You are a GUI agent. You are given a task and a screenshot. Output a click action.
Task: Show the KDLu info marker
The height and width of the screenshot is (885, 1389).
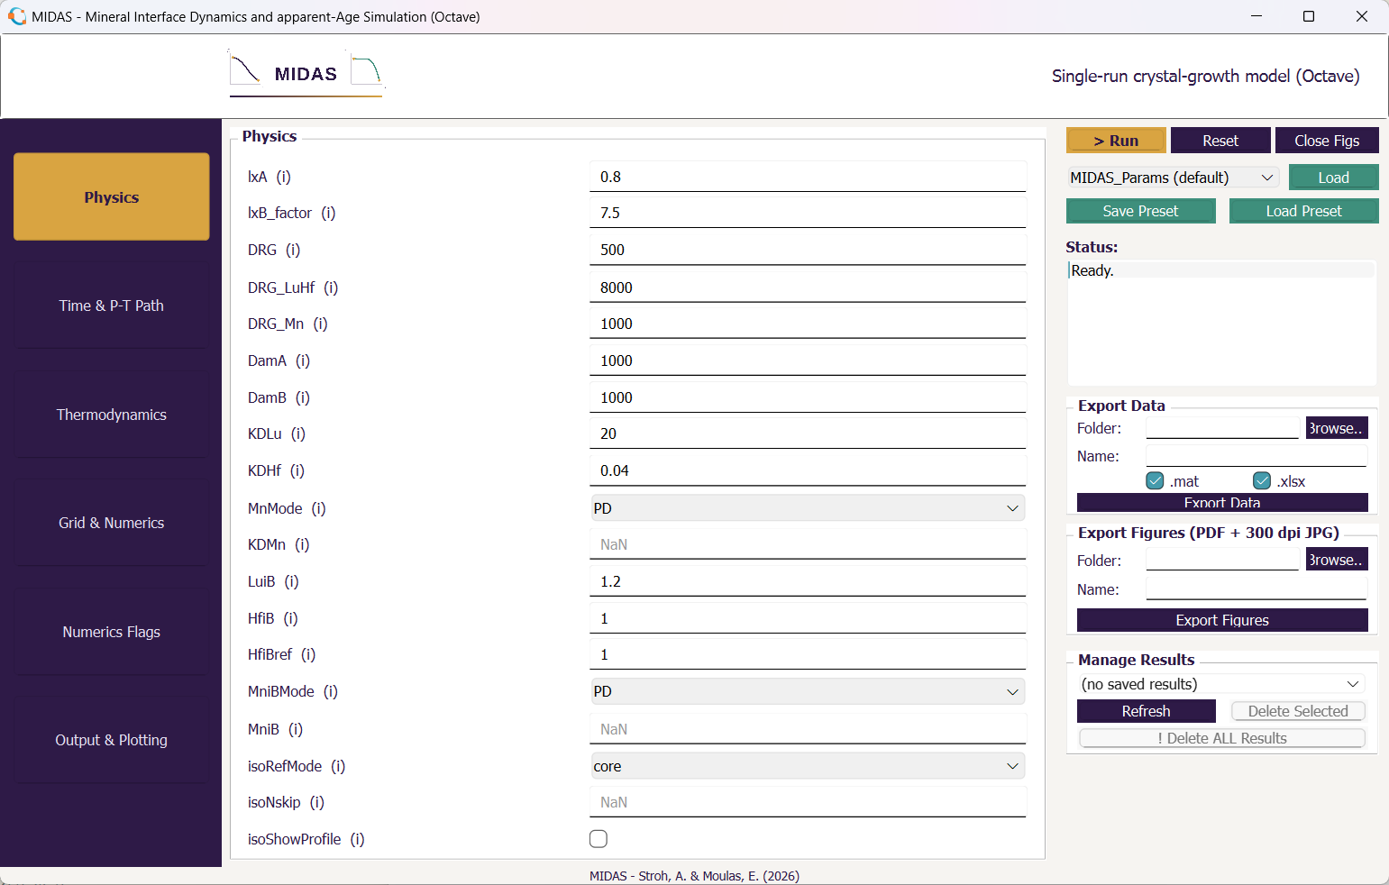[x=298, y=433]
